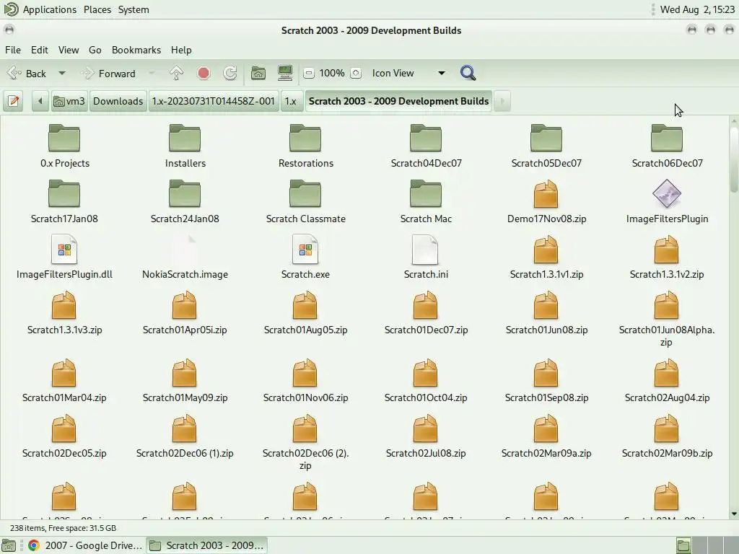The height and width of the screenshot is (554, 739).
Task: Switch to 2007 - Google Drive taskbar window
Action: tap(85, 545)
